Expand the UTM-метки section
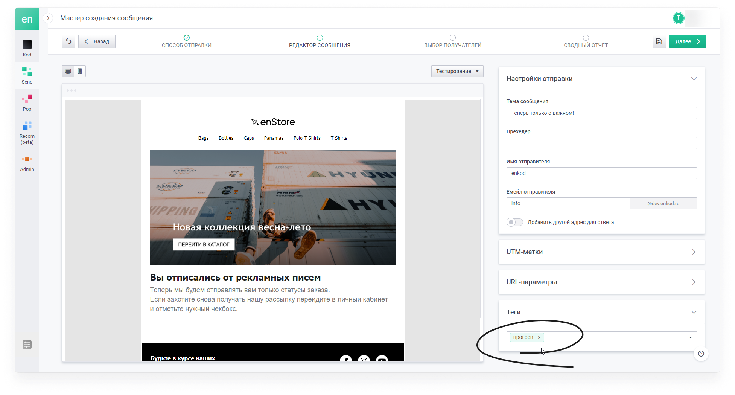The image size is (735, 395). (x=601, y=252)
